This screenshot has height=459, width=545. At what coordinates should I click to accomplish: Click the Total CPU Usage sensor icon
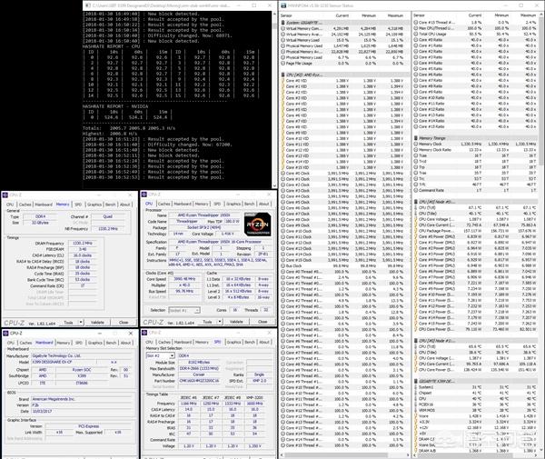pyautogui.click(x=416, y=34)
